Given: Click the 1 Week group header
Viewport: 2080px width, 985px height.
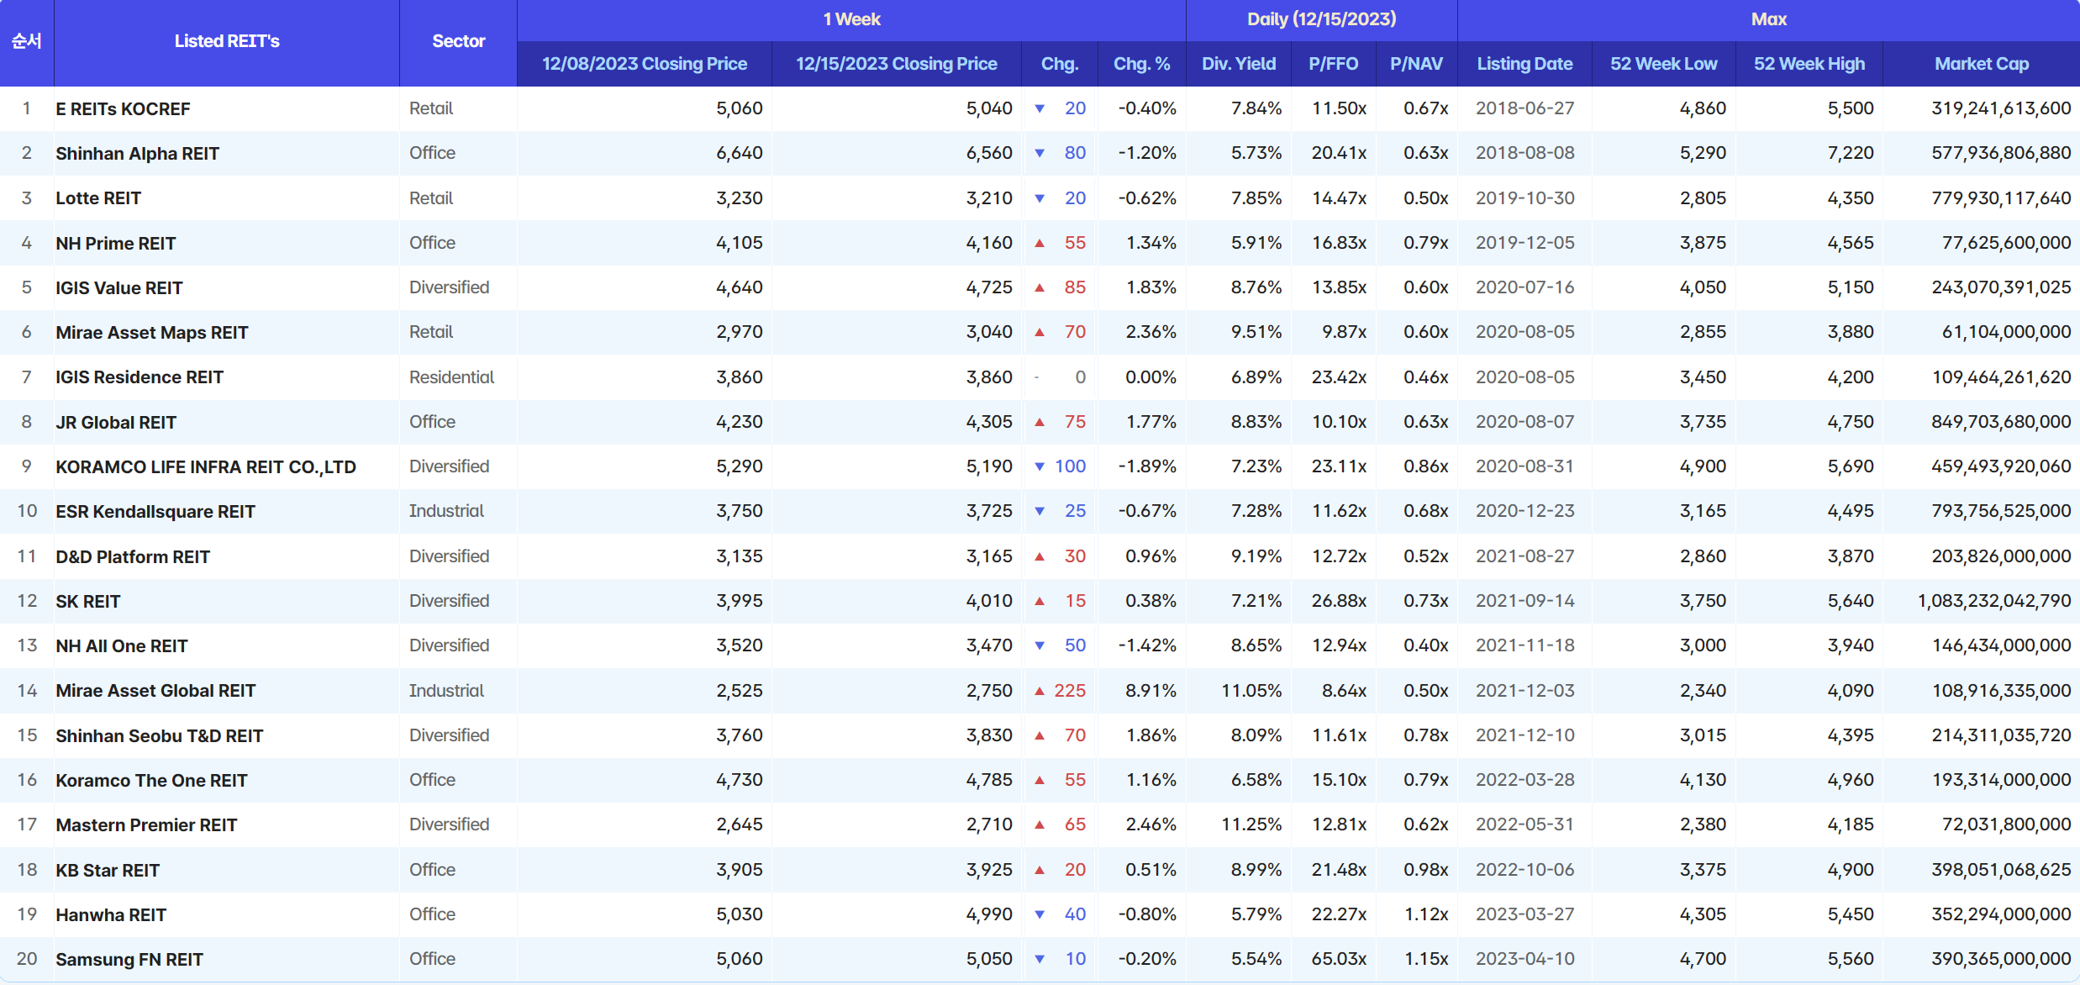Looking at the screenshot, I should [x=851, y=19].
